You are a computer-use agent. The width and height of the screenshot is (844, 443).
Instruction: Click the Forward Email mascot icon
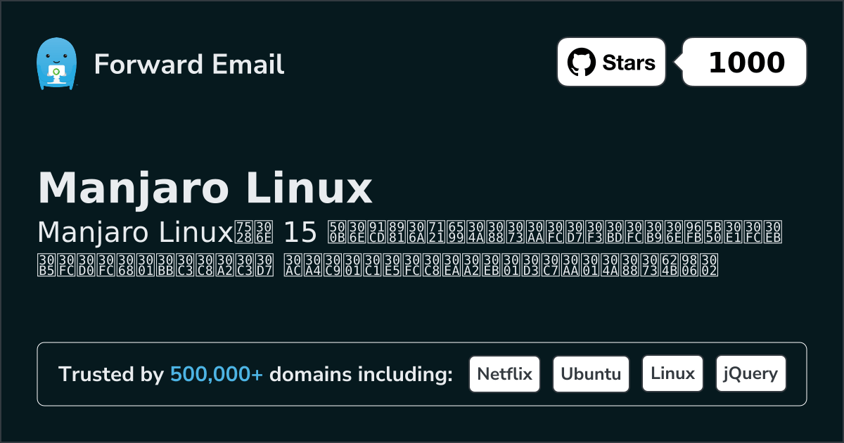pos(58,63)
